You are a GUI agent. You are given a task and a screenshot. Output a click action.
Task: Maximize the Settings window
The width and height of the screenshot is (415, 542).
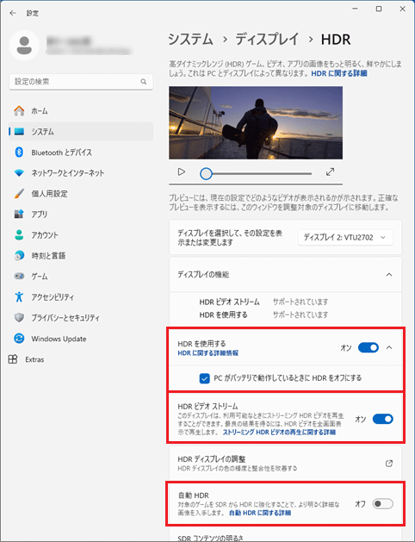pyautogui.click(x=379, y=9)
